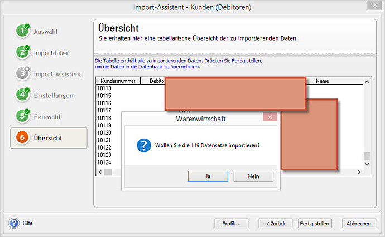
Task: Select row 10120 in the table
Action: 104,133
